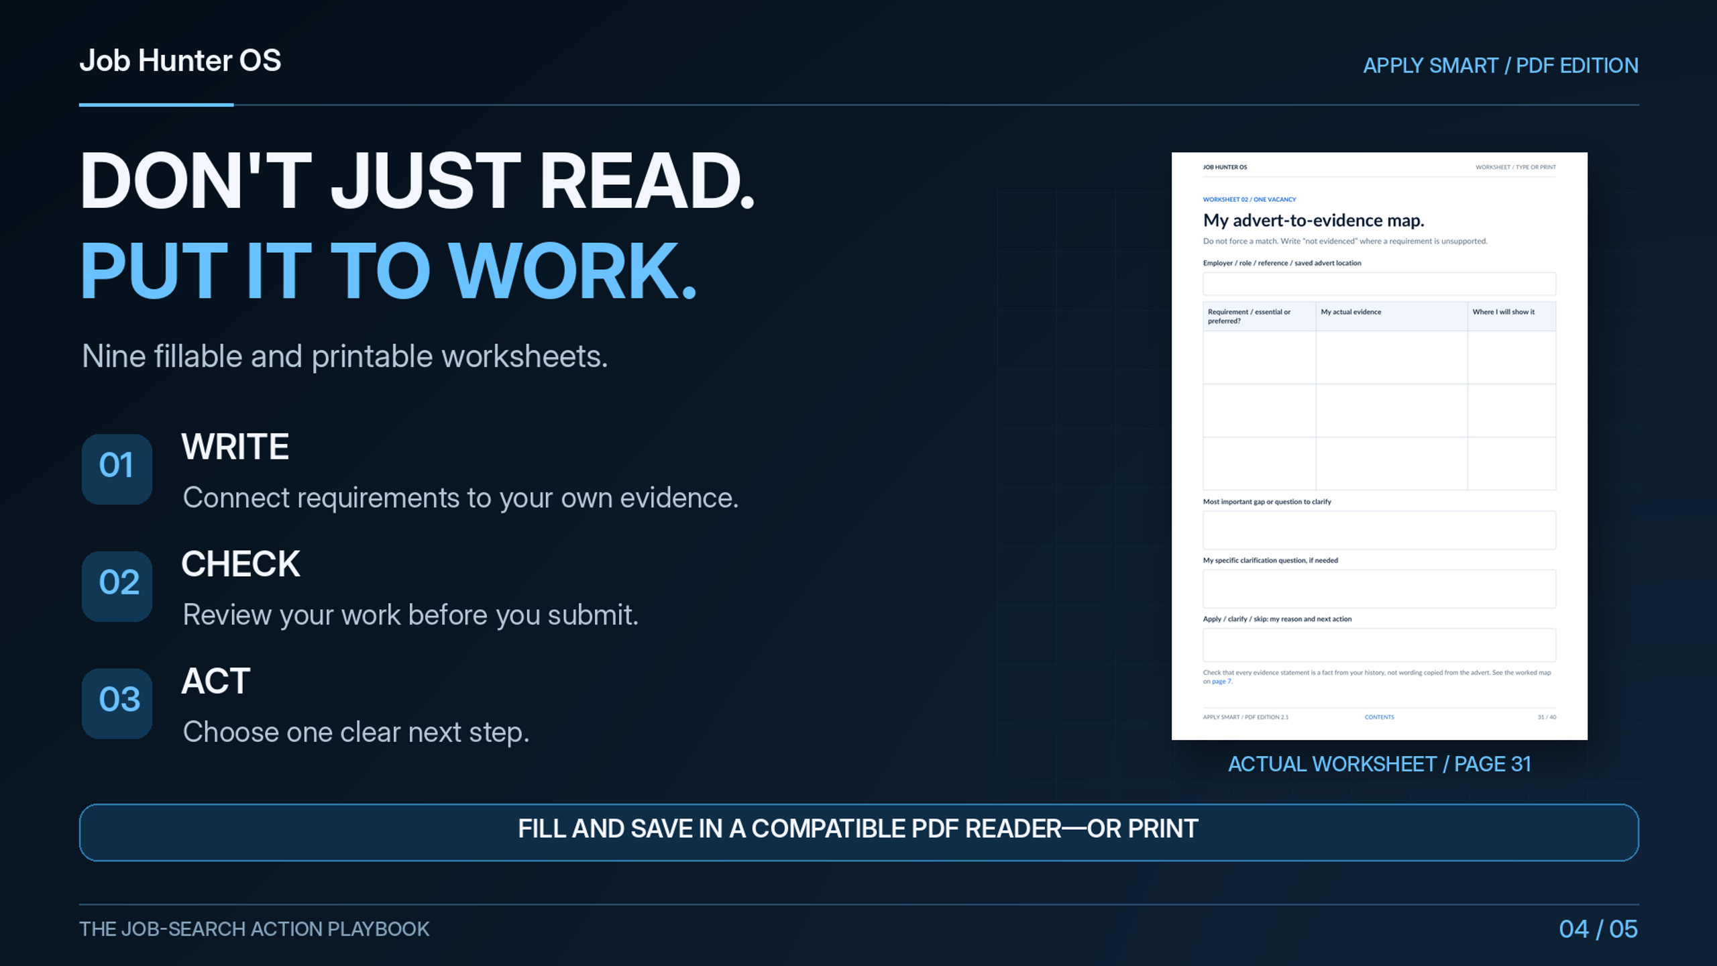The image size is (1717, 966).
Task: Click the 02 step number badge
Action: (117, 586)
